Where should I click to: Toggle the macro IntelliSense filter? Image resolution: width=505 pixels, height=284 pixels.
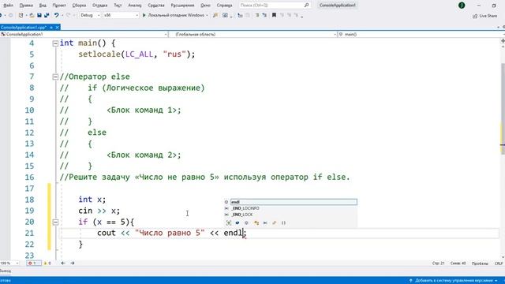[265, 222]
